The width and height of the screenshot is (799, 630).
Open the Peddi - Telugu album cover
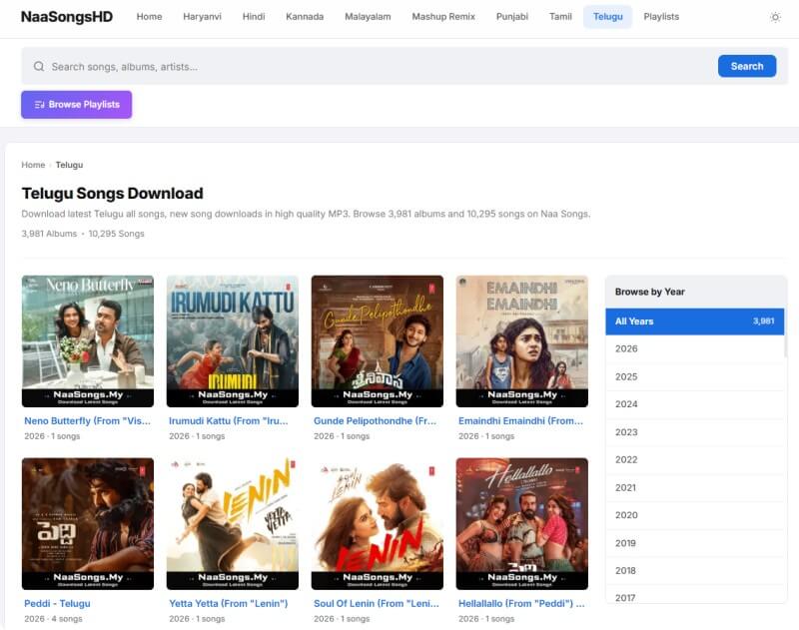tap(88, 523)
